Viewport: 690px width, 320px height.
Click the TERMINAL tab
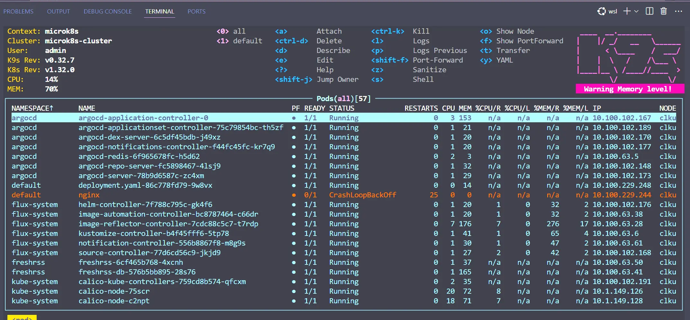coord(159,11)
